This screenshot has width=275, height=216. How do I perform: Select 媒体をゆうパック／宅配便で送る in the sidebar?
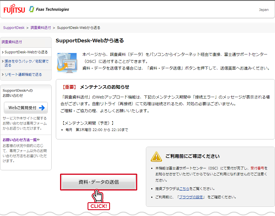26,63
